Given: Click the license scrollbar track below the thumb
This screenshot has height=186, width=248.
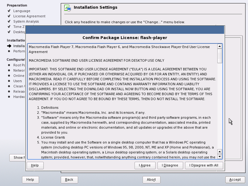Looking at the screenshot, I should click(x=219, y=106).
